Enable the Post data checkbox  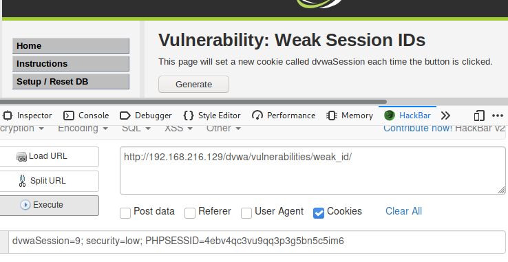click(x=125, y=212)
